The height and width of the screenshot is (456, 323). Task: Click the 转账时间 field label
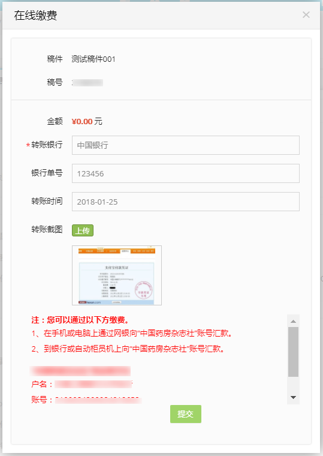coord(47,201)
